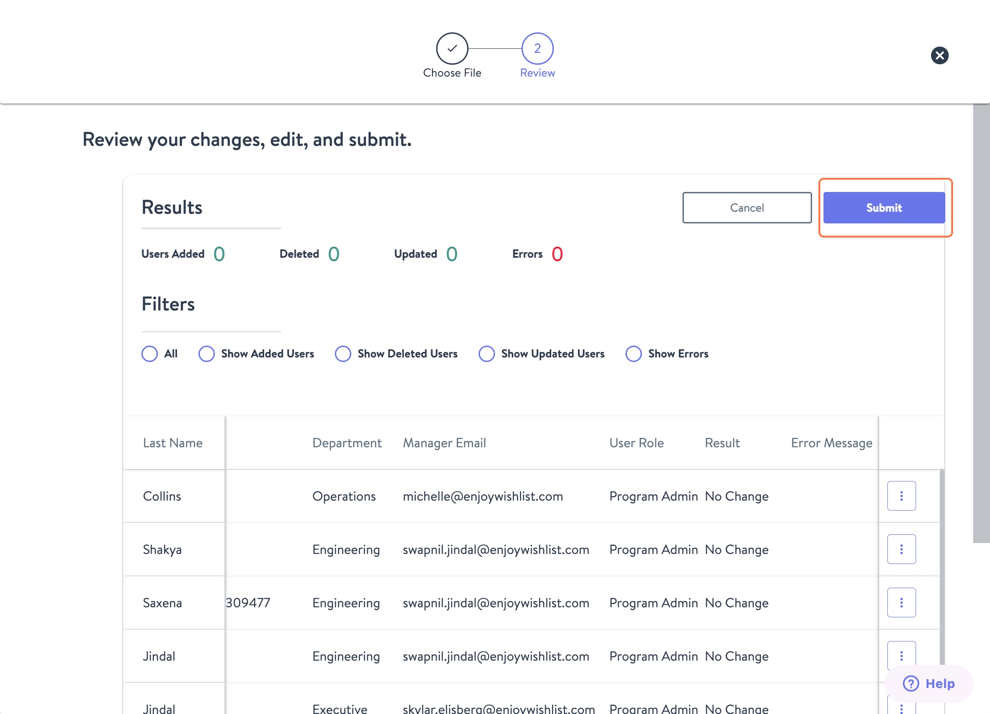Click the User Role column header
The height and width of the screenshot is (714, 990).
pyautogui.click(x=636, y=443)
